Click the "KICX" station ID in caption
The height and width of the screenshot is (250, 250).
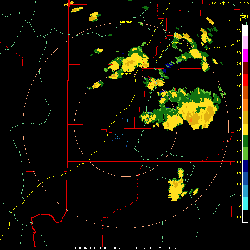coord(132,248)
